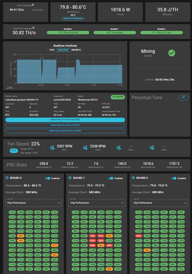This screenshot has width=192, height=274.
Task: Click the CONNECTED status badge
Action: click(x=118, y=97)
